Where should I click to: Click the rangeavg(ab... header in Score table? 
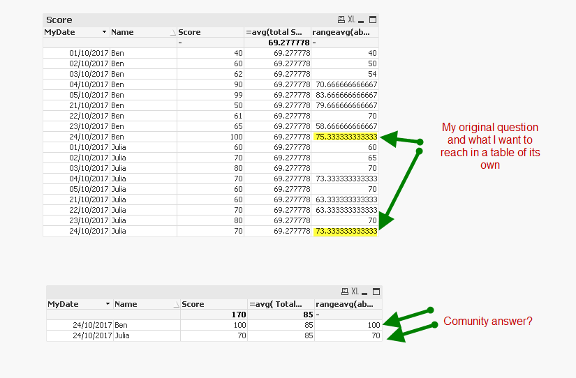tap(345, 32)
